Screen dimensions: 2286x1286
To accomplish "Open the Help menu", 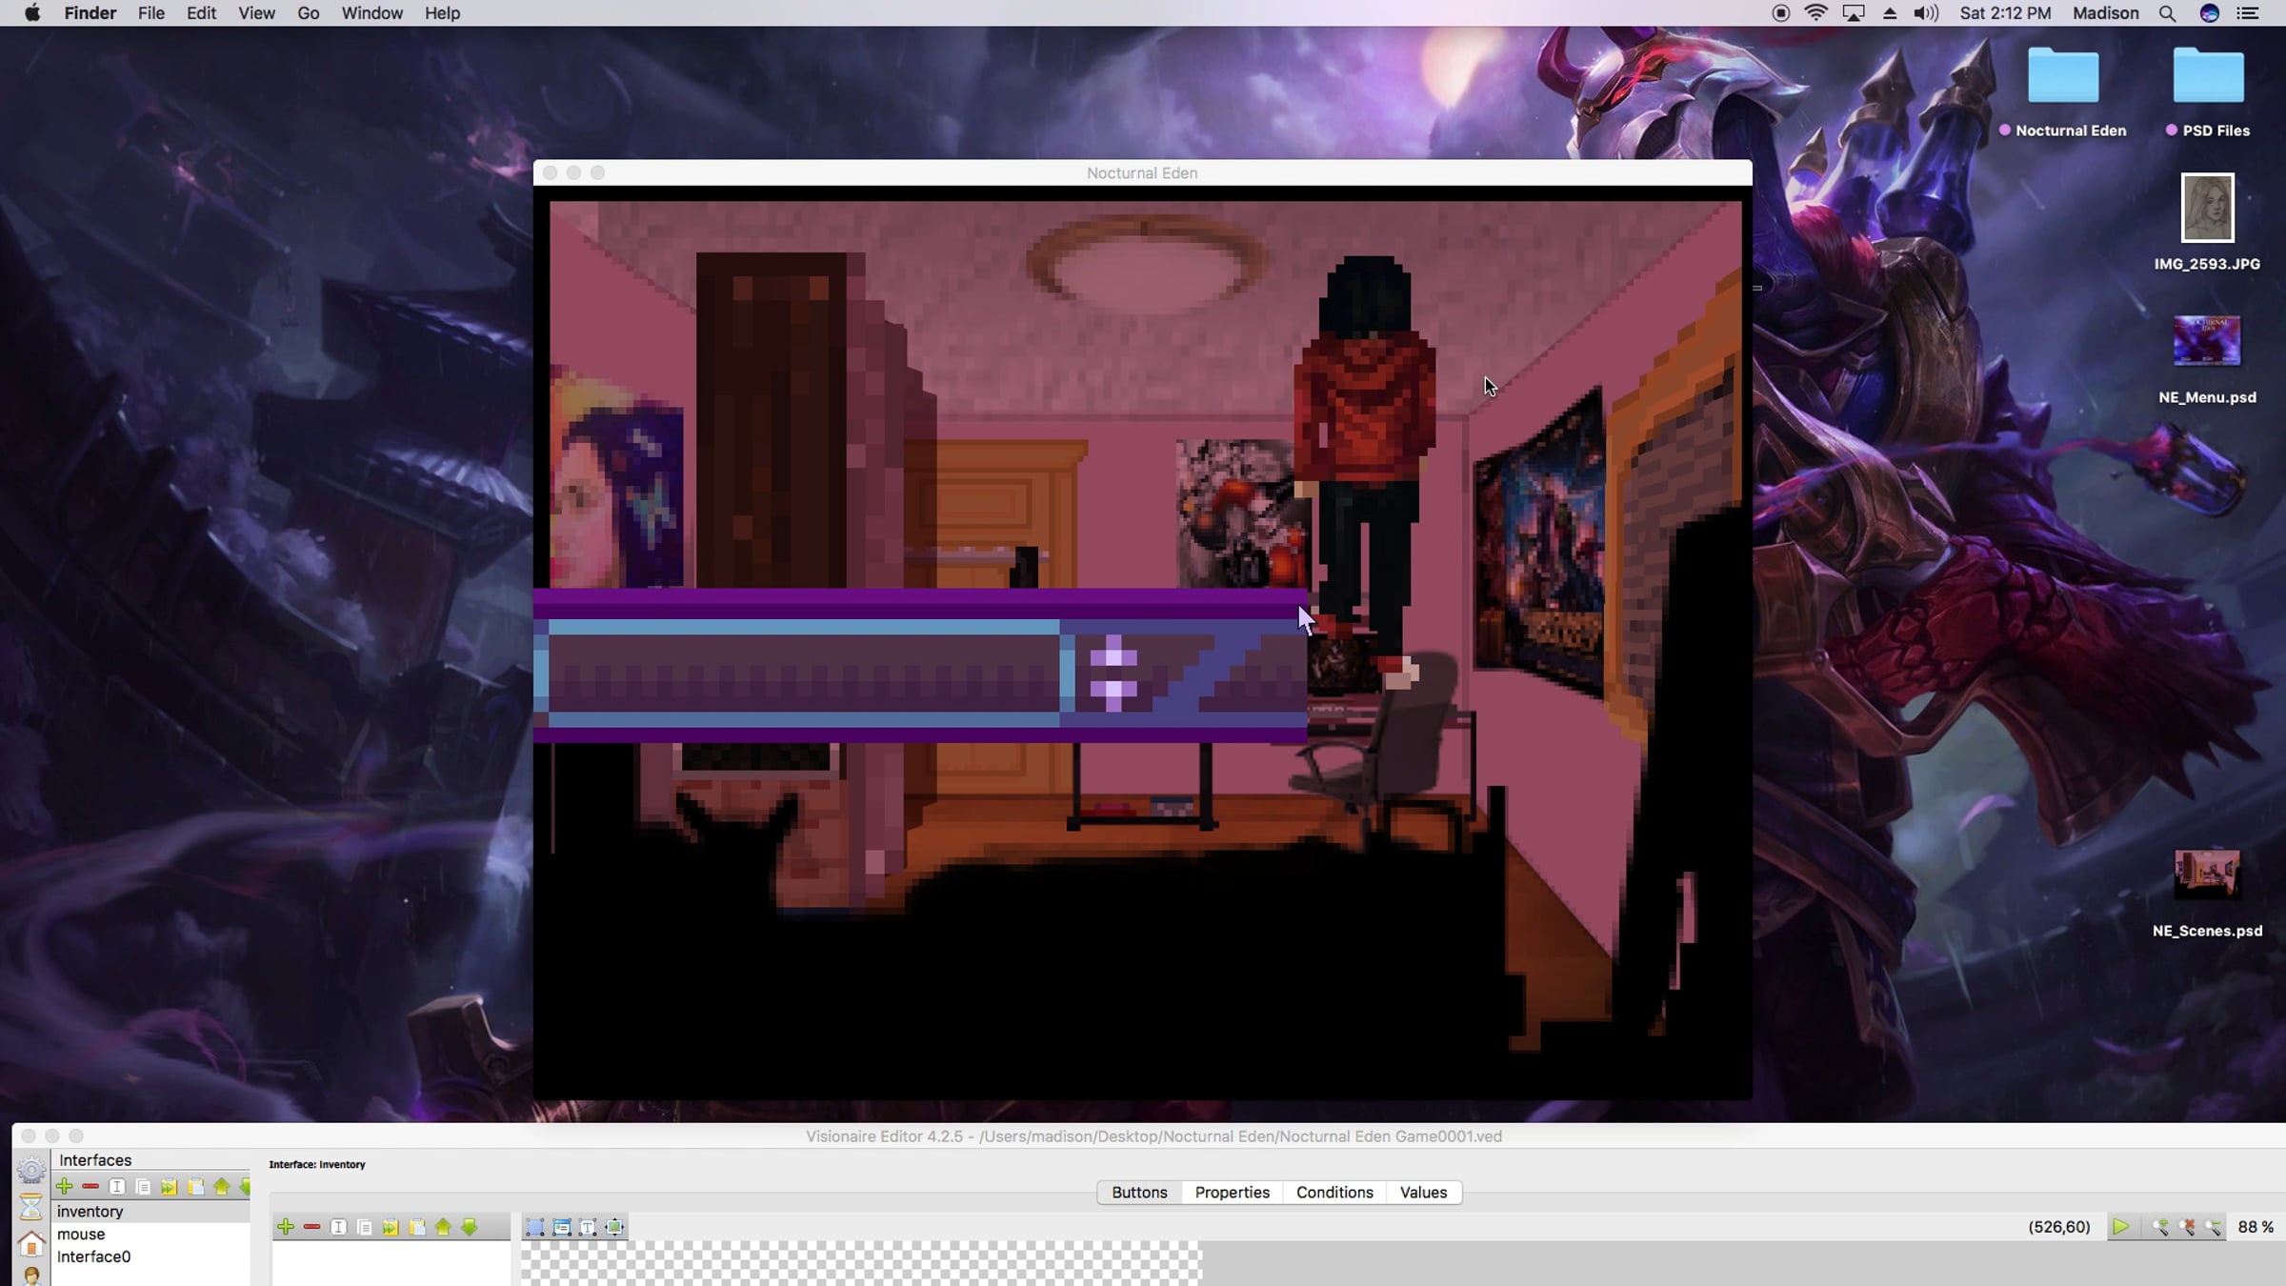I will click(442, 13).
